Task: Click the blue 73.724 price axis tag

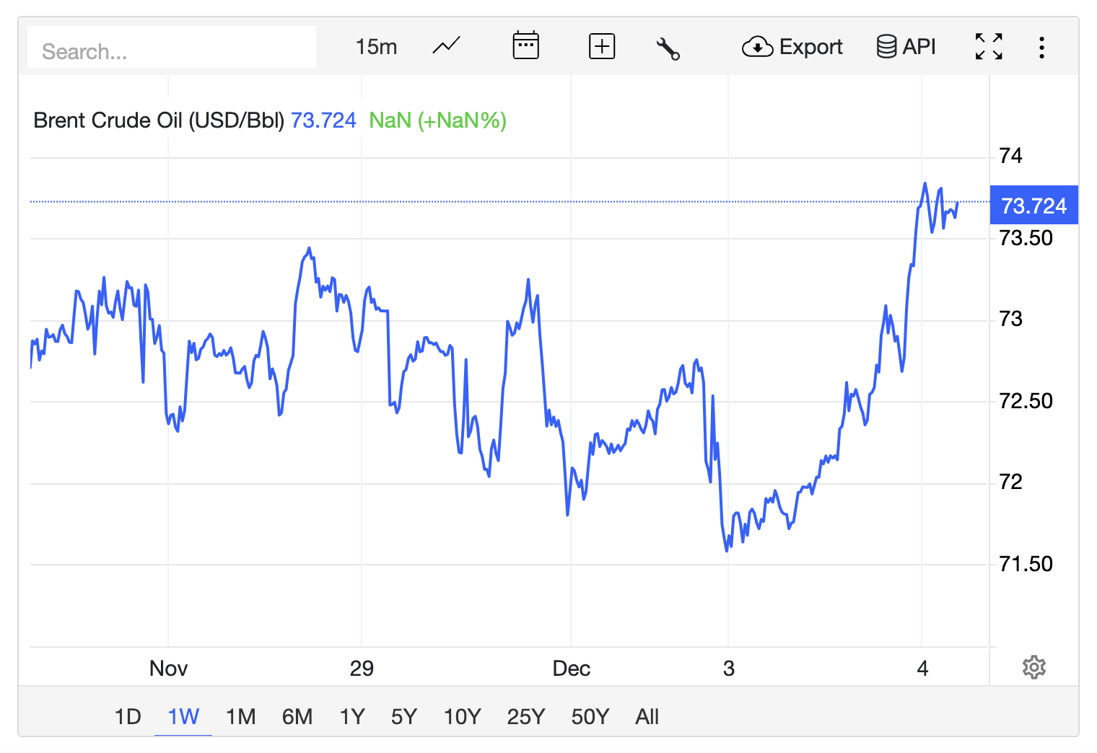Action: tap(1033, 206)
